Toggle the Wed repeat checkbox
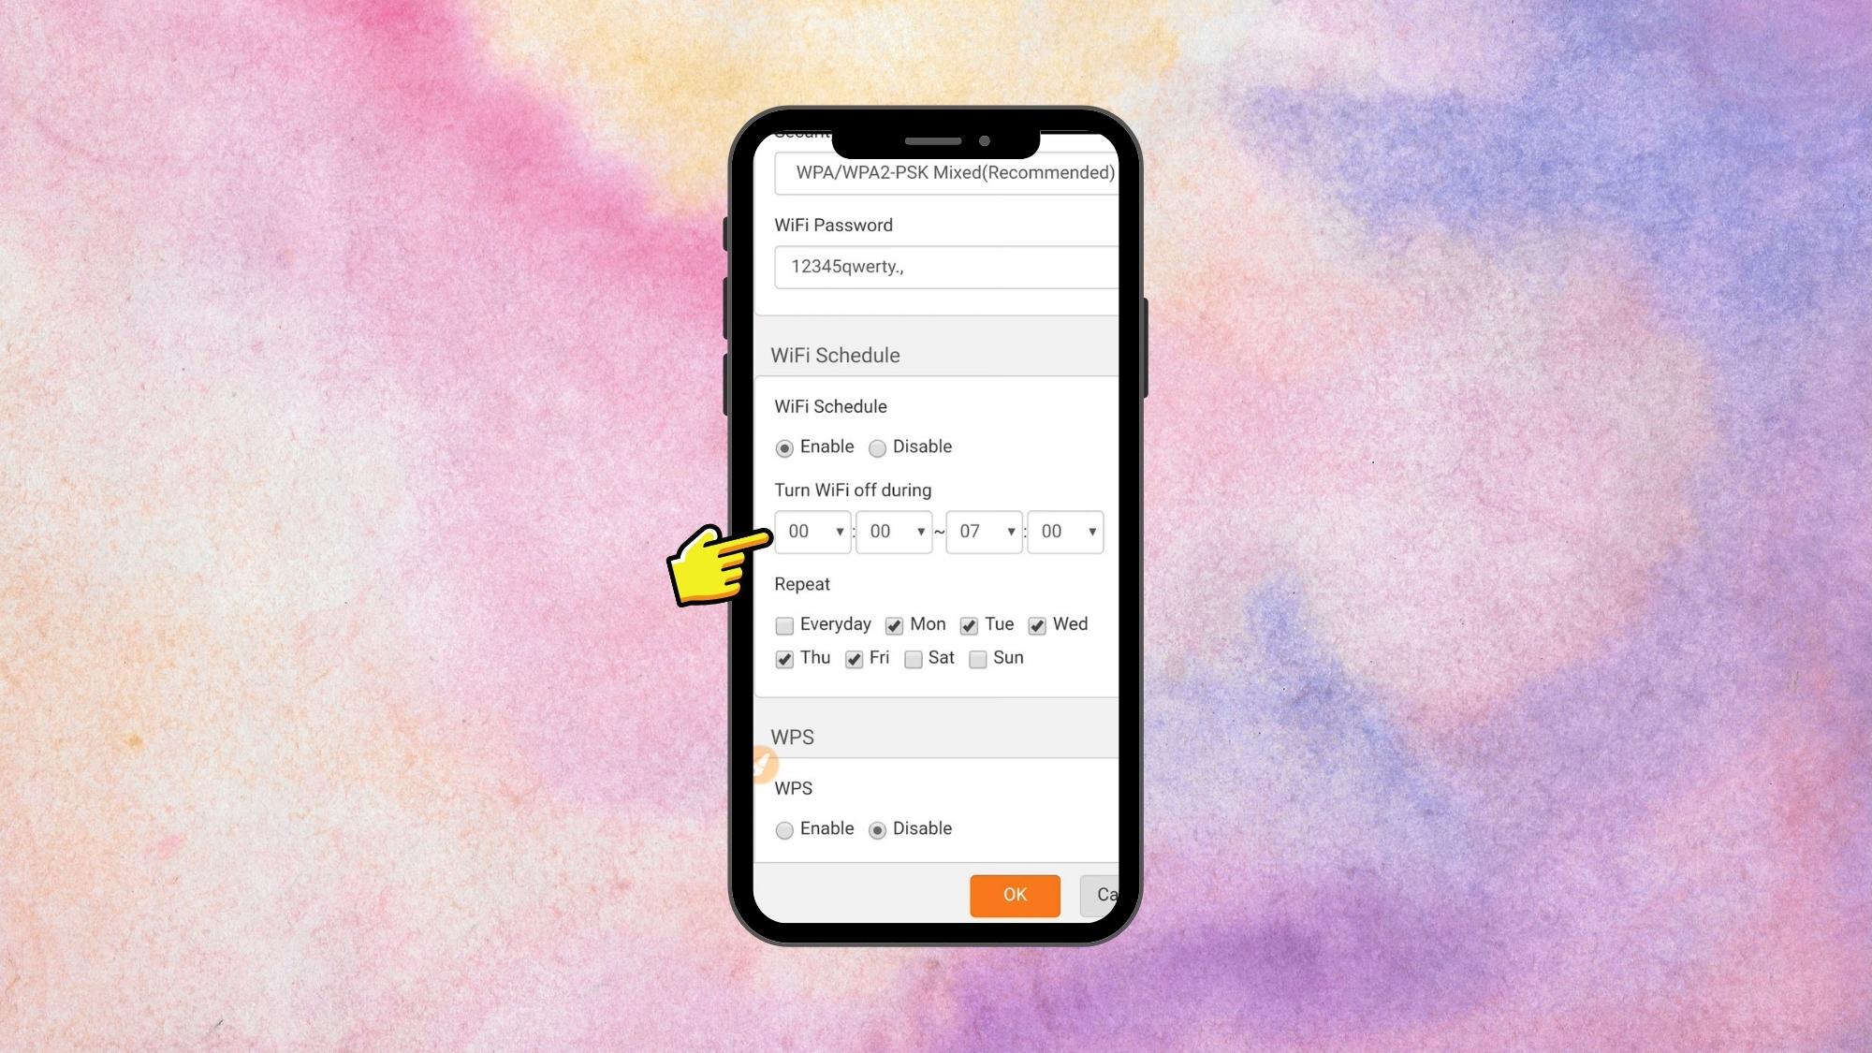The image size is (1872, 1053). point(1038,625)
